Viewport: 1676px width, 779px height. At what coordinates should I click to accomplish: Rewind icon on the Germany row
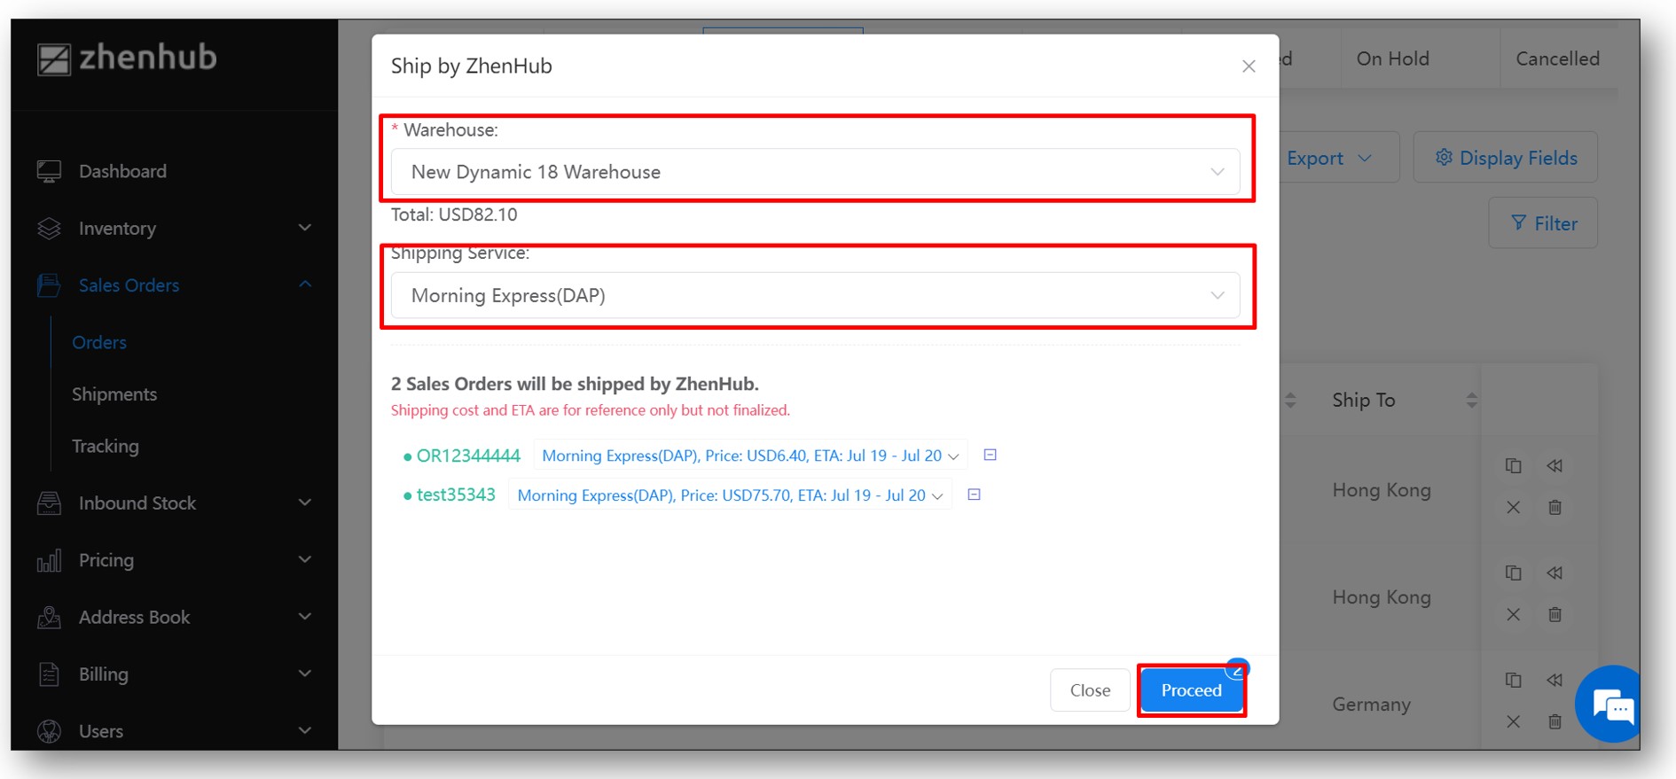[x=1555, y=681]
